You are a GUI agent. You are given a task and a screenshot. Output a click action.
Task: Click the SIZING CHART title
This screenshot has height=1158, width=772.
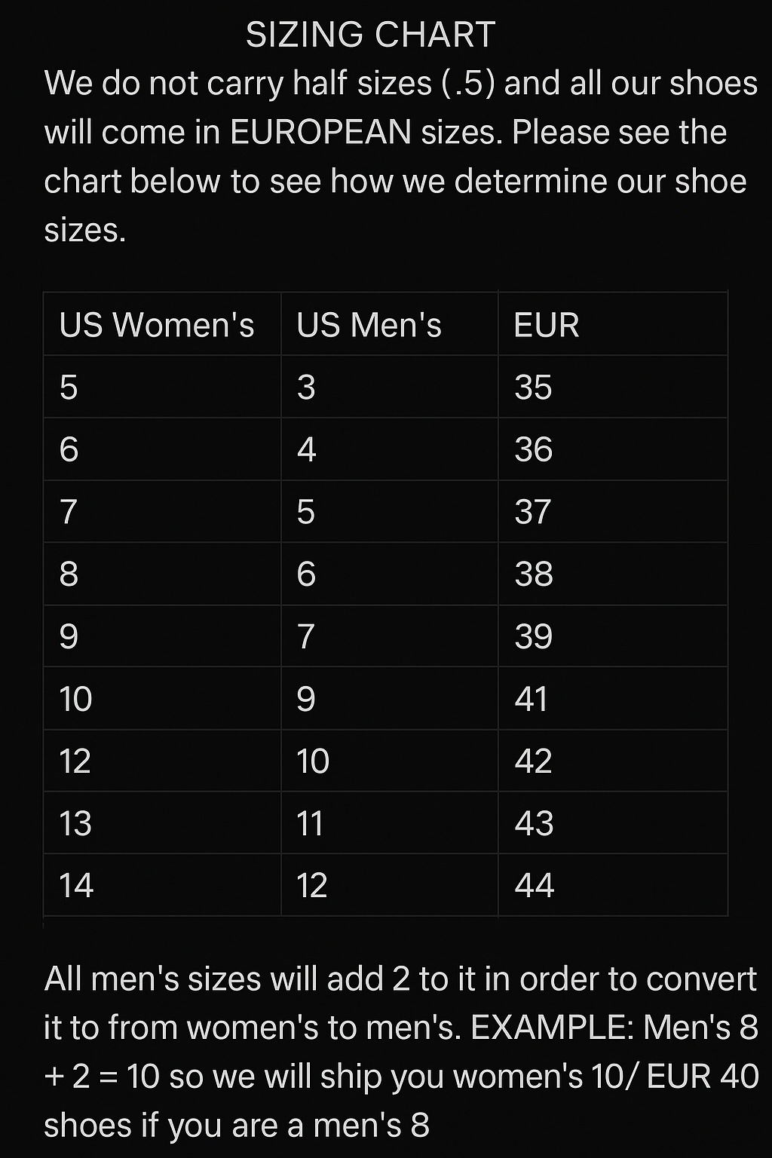click(370, 35)
